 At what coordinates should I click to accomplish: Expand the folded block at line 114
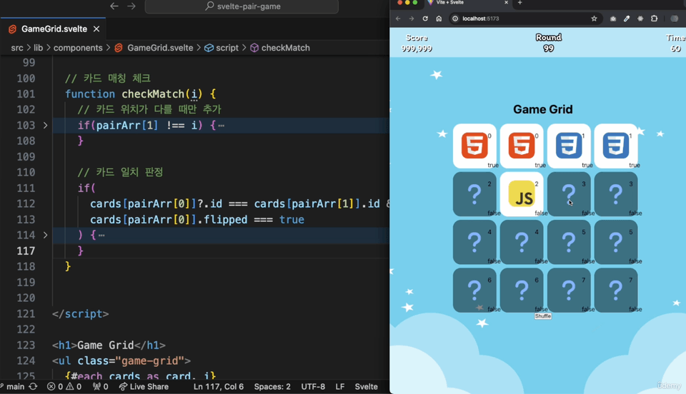(x=46, y=235)
